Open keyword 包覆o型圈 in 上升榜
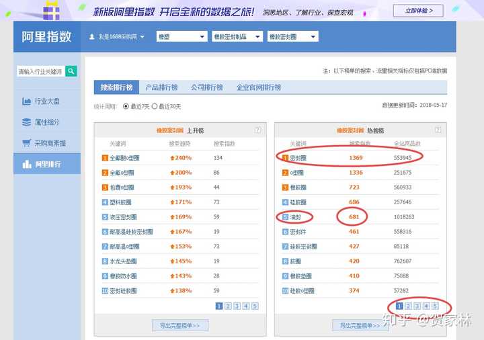This screenshot has height=340, width=484. (122, 187)
